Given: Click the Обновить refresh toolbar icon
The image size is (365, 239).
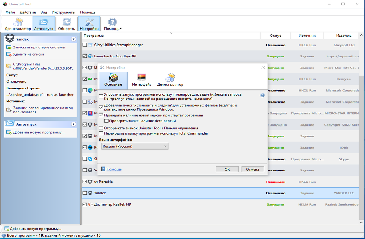Looking at the screenshot, I should 66,24.
